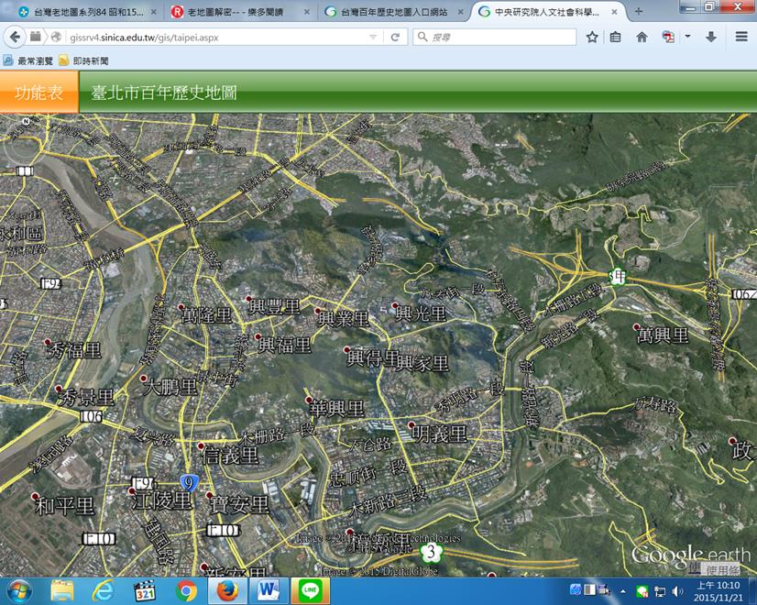Image resolution: width=757 pixels, height=605 pixels.
Task: Launch Internet Explorer from the taskbar
Action: point(103,591)
